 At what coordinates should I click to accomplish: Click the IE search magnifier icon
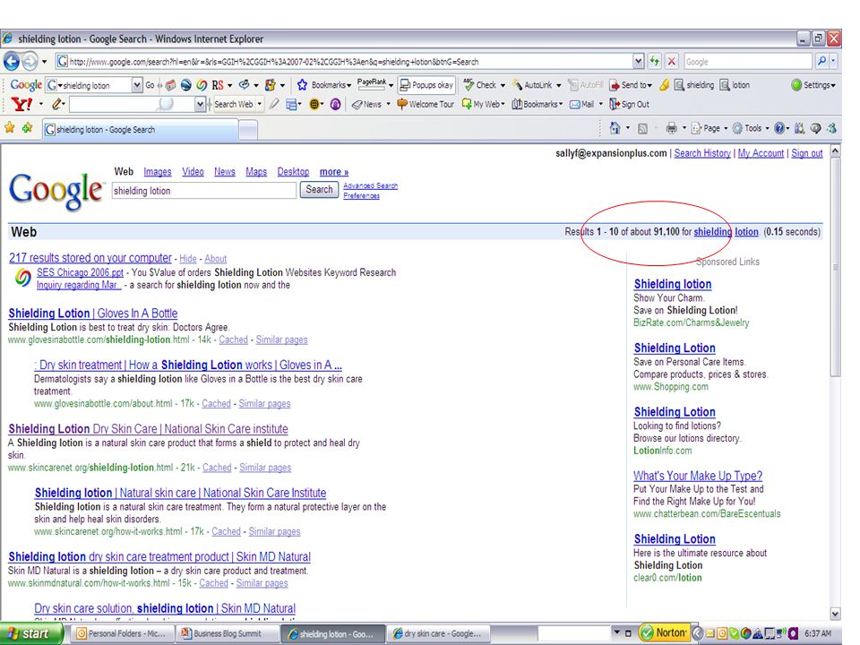click(821, 62)
